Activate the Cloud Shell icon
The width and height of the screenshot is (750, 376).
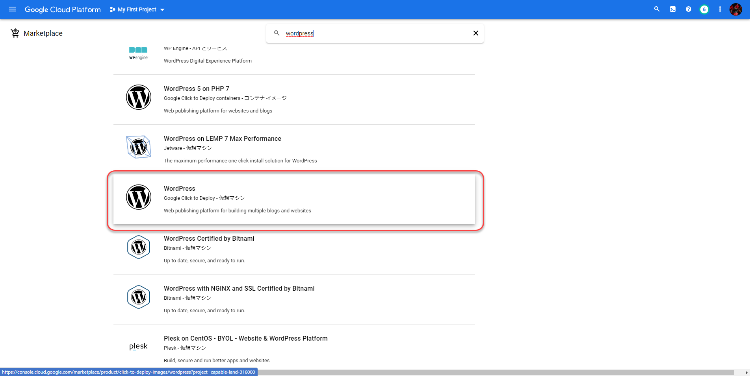point(673,9)
